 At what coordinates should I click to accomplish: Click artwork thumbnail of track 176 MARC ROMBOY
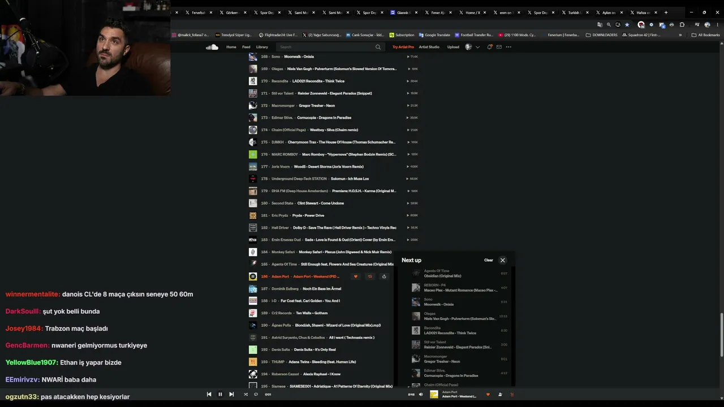point(253,154)
